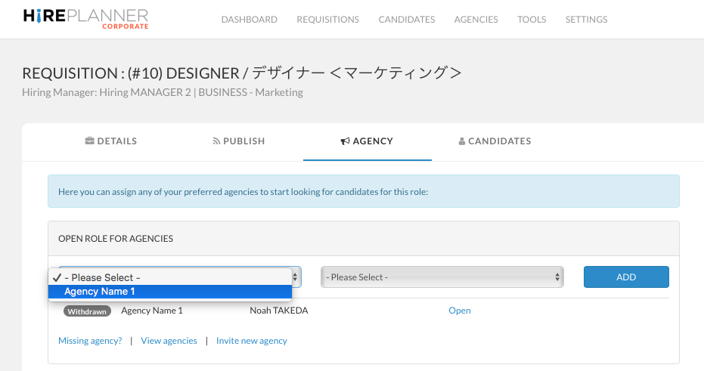Open the Tools menu item

pos(532,20)
